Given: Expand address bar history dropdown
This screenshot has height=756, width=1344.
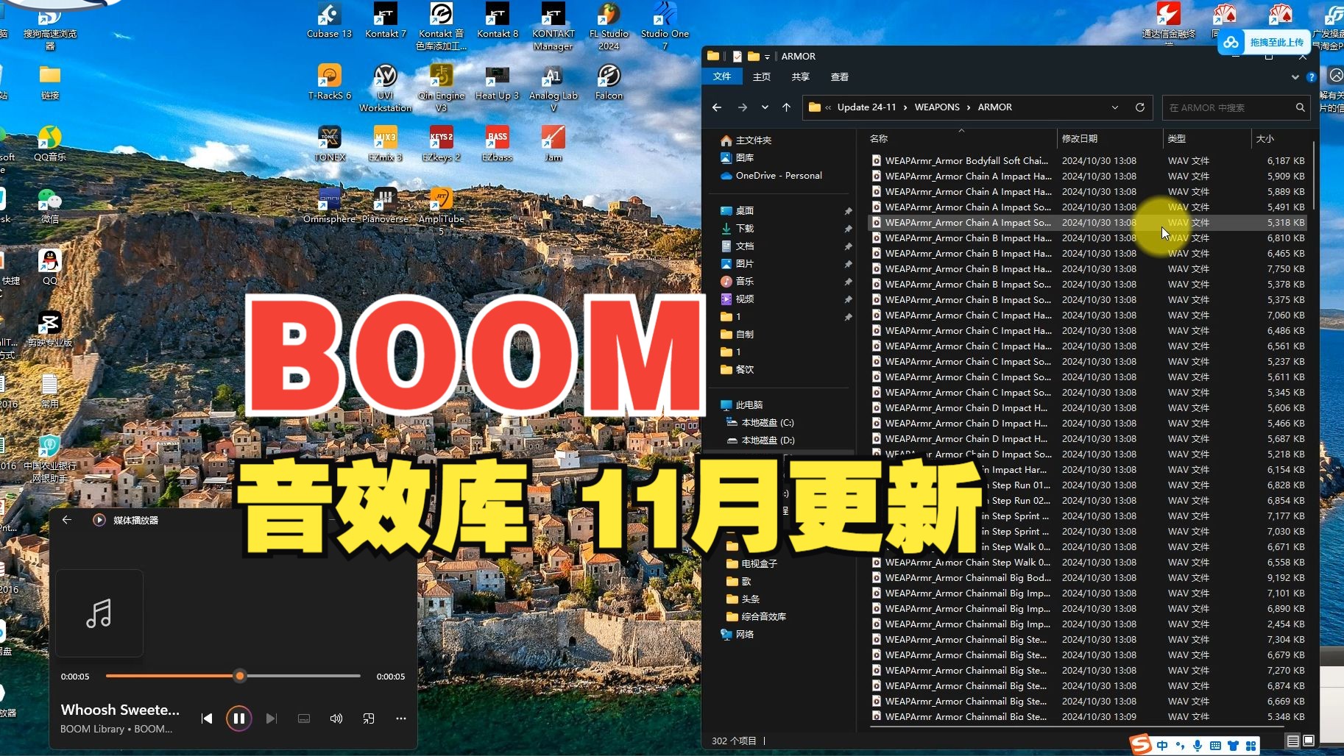Looking at the screenshot, I should click(1115, 107).
